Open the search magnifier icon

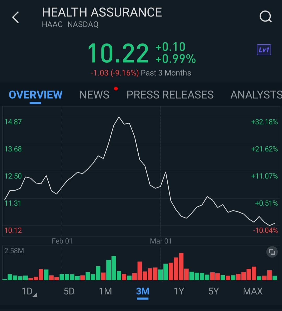click(x=266, y=16)
